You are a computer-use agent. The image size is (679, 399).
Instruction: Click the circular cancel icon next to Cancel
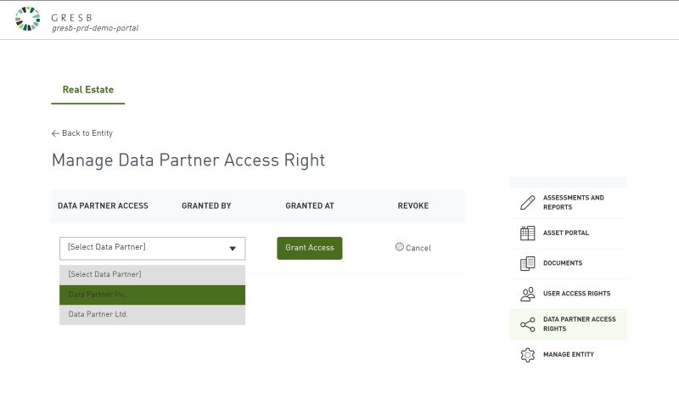399,247
